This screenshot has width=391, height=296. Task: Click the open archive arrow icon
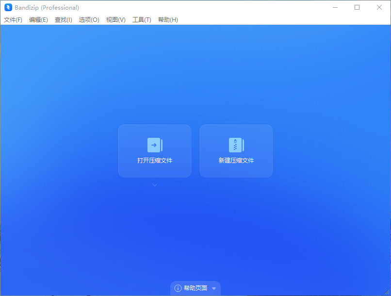(x=155, y=145)
